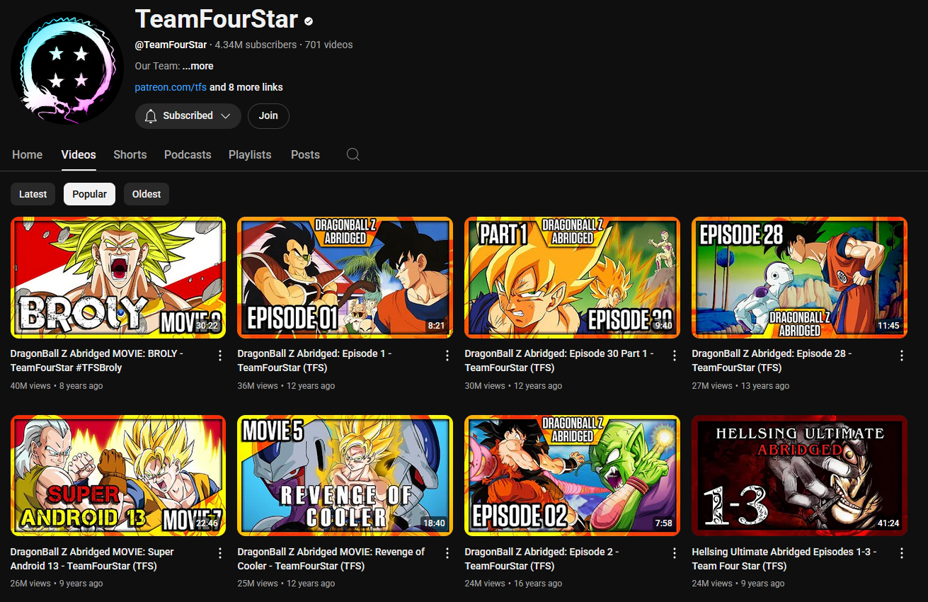Image resolution: width=928 pixels, height=602 pixels.
Task: Click '24M views • 16 years ago' text
Action: (514, 584)
